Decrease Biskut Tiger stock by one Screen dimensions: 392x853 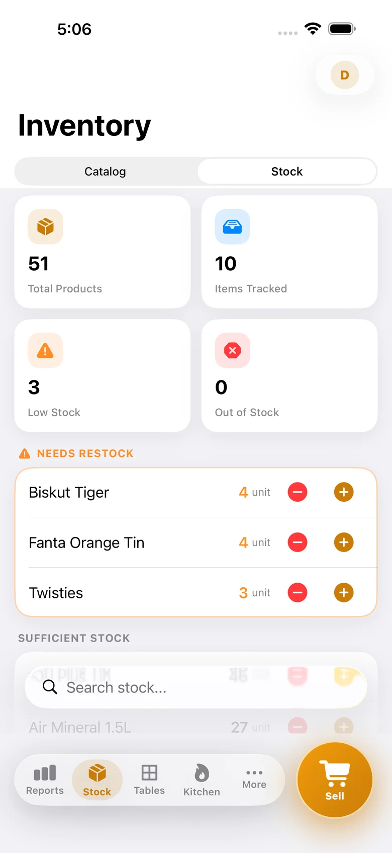(298, 492)
